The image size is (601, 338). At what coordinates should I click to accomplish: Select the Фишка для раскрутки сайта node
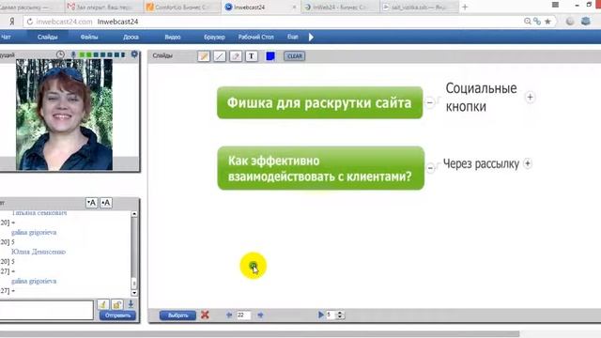point(319,102)
